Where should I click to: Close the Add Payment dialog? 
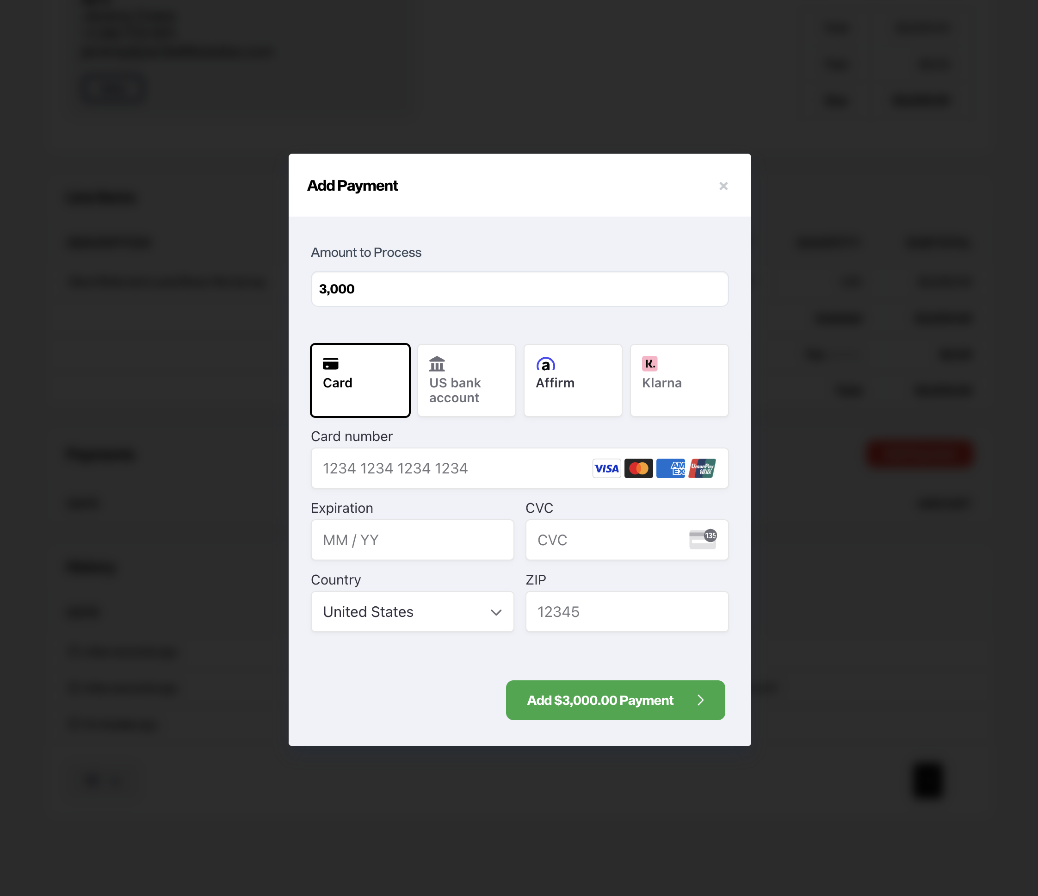tap(723, 186)
